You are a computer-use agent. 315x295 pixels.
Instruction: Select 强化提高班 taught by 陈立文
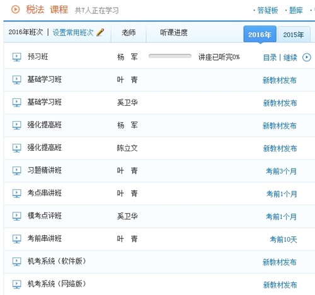45,147
